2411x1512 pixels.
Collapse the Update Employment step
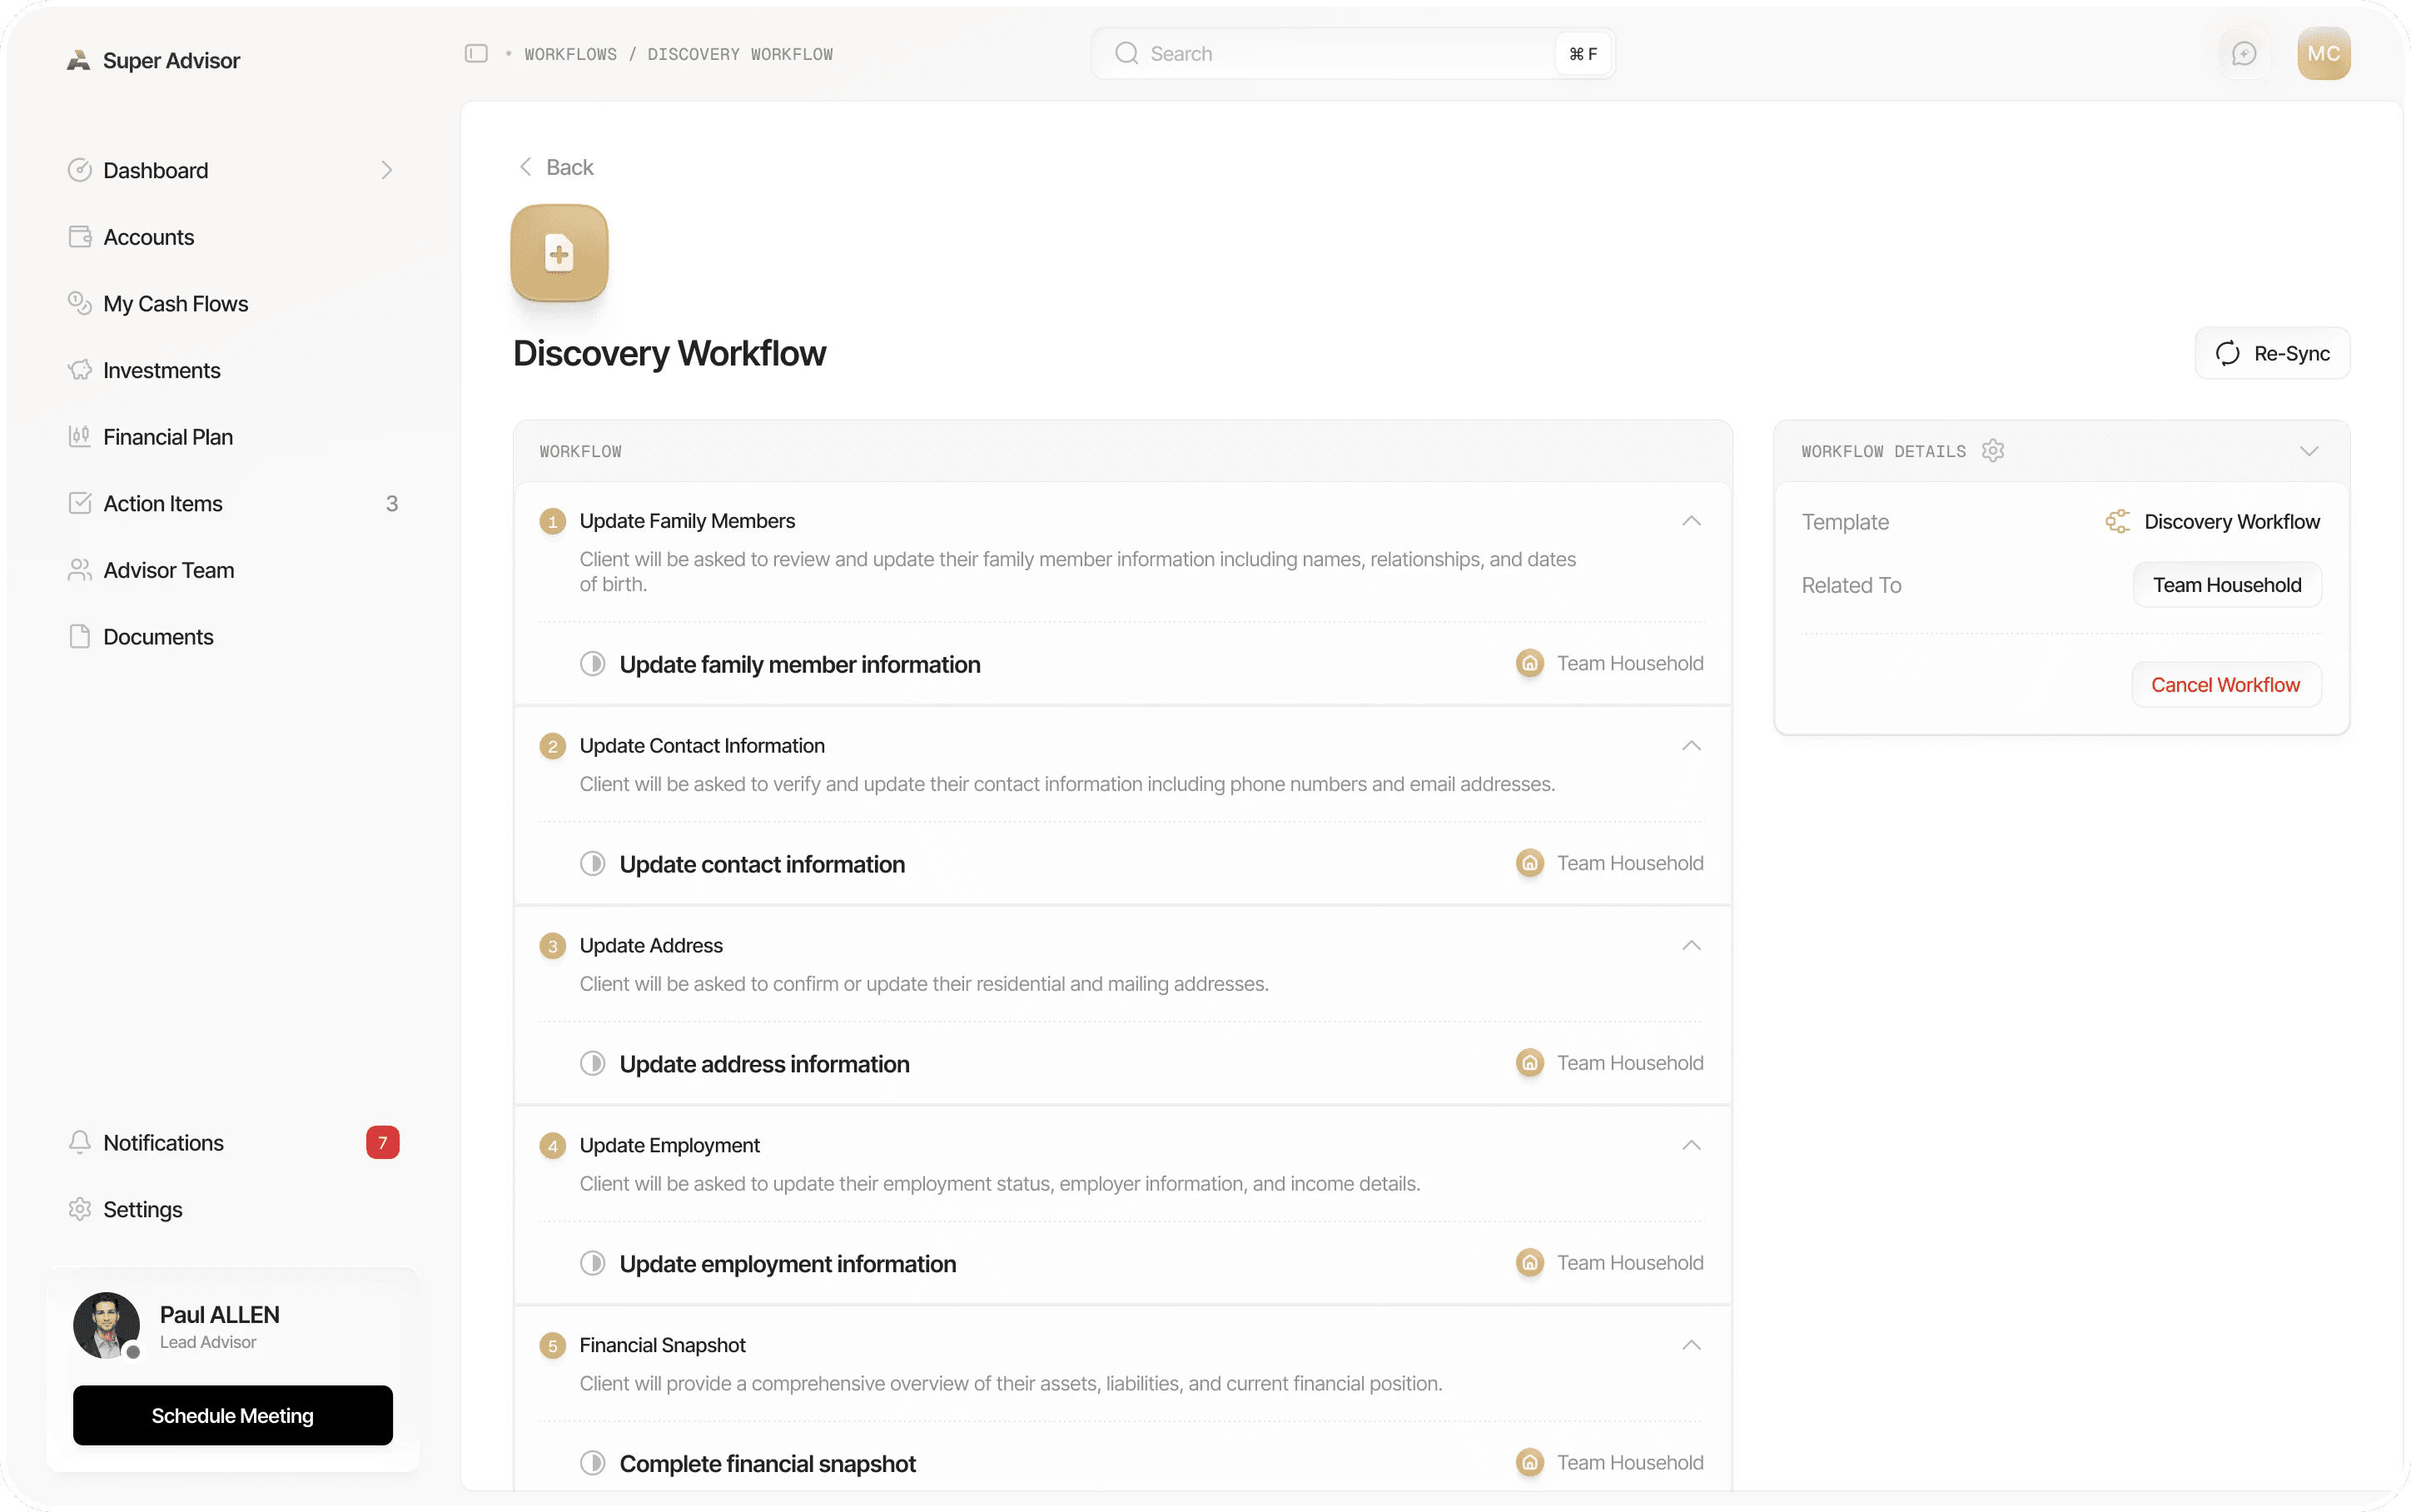point(1692,1146)
